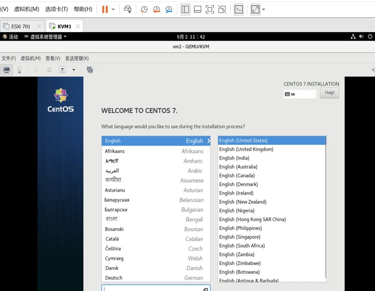Choose English (United States) locale
Image resolution: width=375 pixels, height=291 pixels.
pyautogui.click(x=271, y=140)
